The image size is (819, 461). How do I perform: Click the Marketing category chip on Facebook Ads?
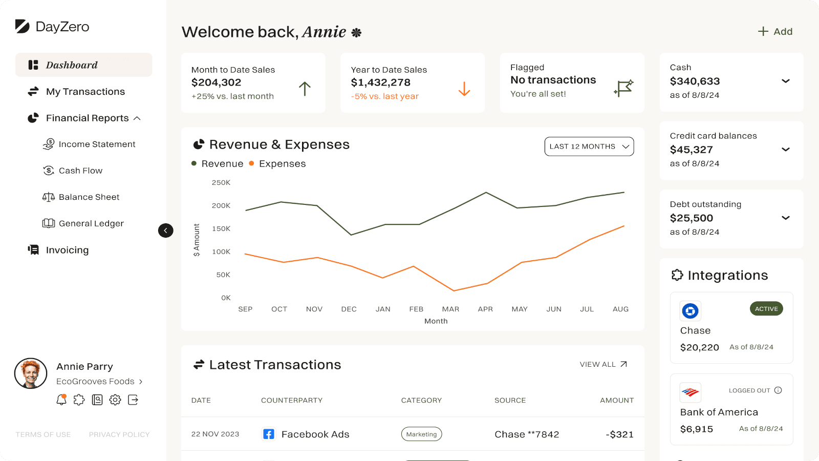pos(421,434)
